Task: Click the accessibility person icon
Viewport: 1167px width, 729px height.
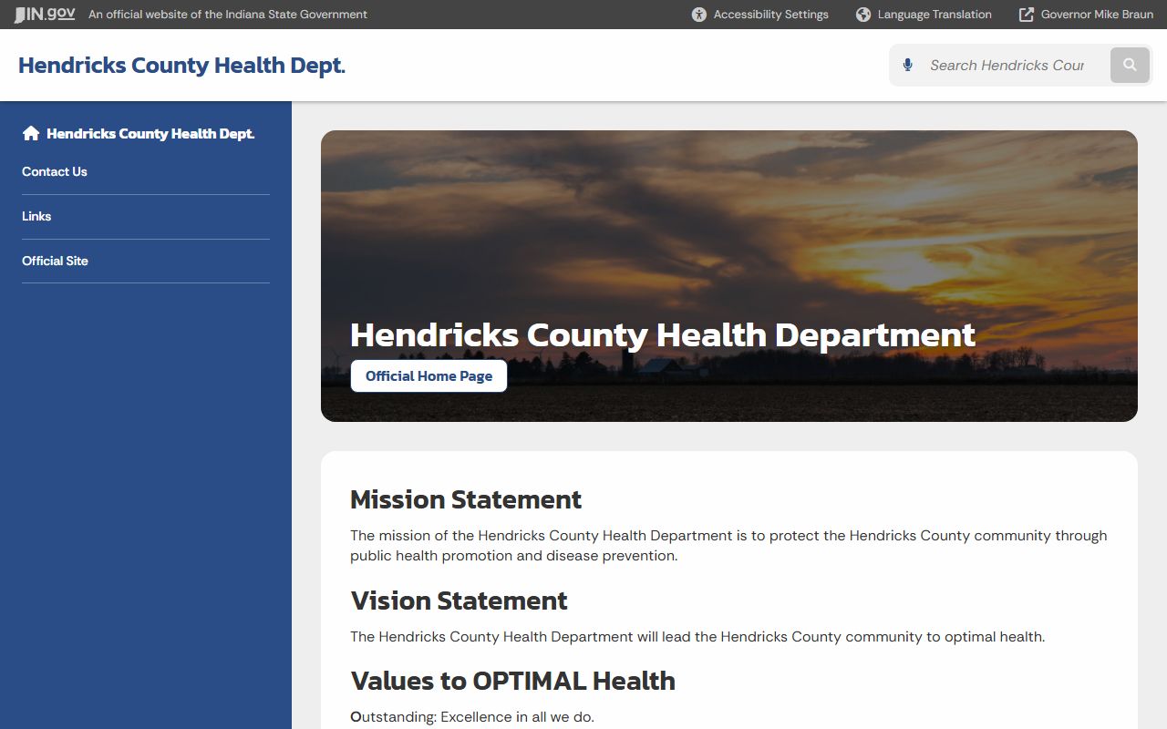Action: click(699, 15)
